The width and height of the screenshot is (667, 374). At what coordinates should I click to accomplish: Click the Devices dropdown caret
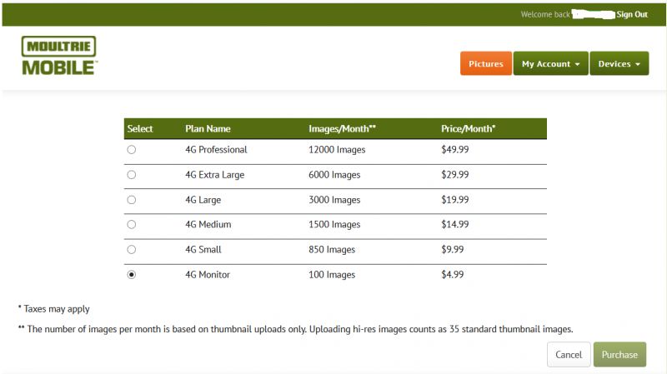coord(638,64)
